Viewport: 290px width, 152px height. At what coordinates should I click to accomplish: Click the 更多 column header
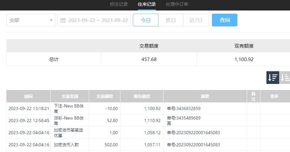pos(274,96)
